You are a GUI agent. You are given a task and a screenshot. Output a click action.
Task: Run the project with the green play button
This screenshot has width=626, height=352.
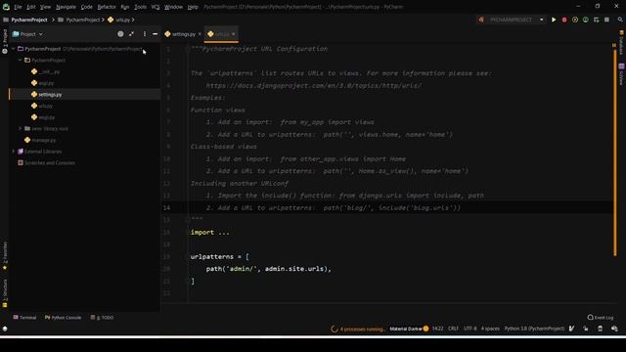554,20
